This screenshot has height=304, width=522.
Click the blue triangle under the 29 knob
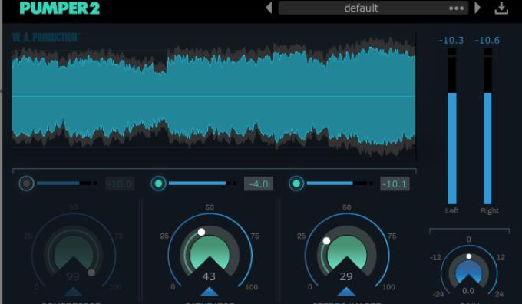coord(346,292)
